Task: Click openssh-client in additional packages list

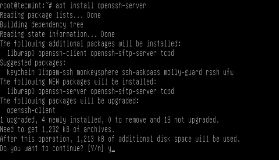Action: coord(62,53)
